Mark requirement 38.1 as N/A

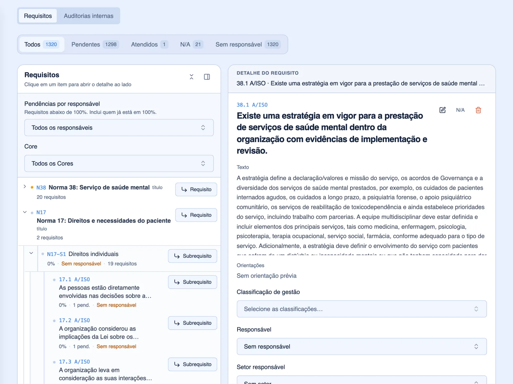coord(460,110)
